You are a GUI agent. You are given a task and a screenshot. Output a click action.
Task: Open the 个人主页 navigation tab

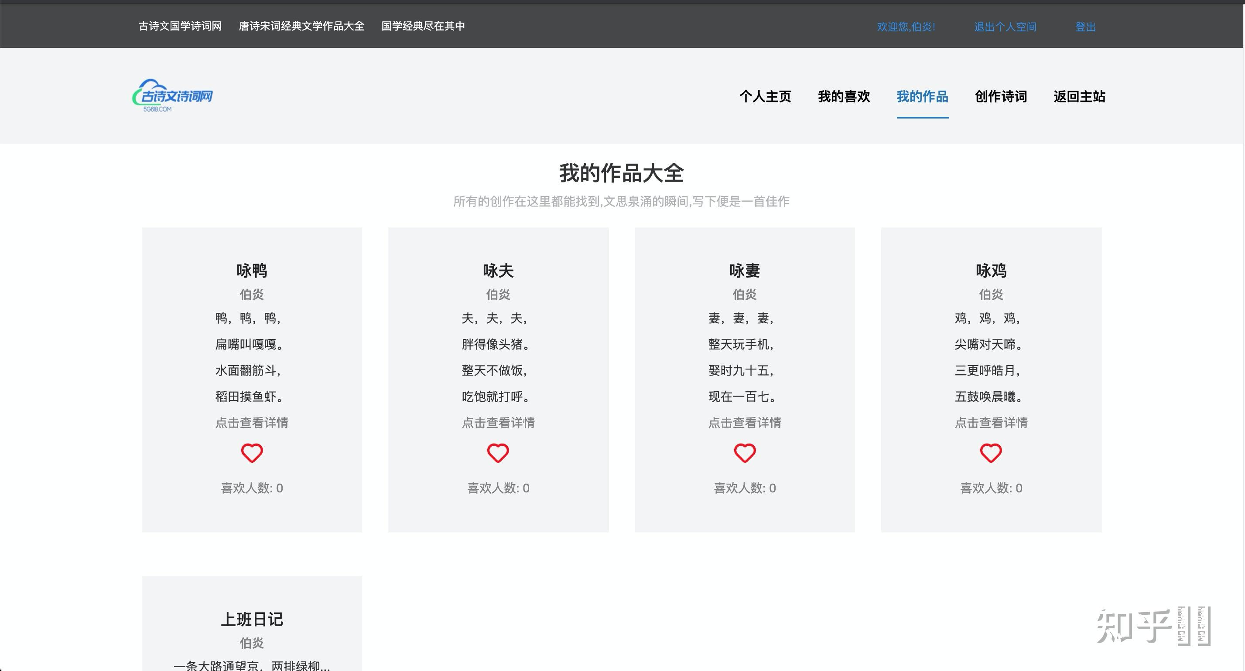pyautogui.click(x=765, y=97)
